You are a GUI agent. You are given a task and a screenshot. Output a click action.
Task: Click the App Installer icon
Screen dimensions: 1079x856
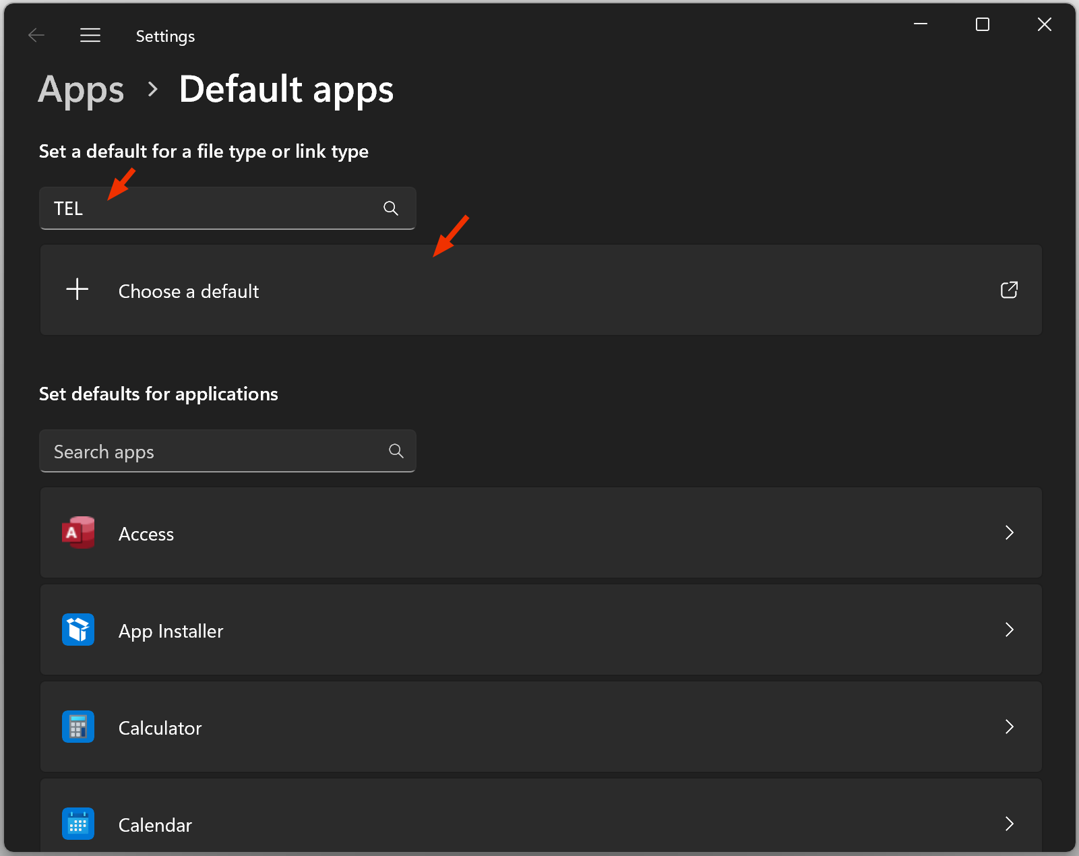pyautogui.click(x=78, y=630)
